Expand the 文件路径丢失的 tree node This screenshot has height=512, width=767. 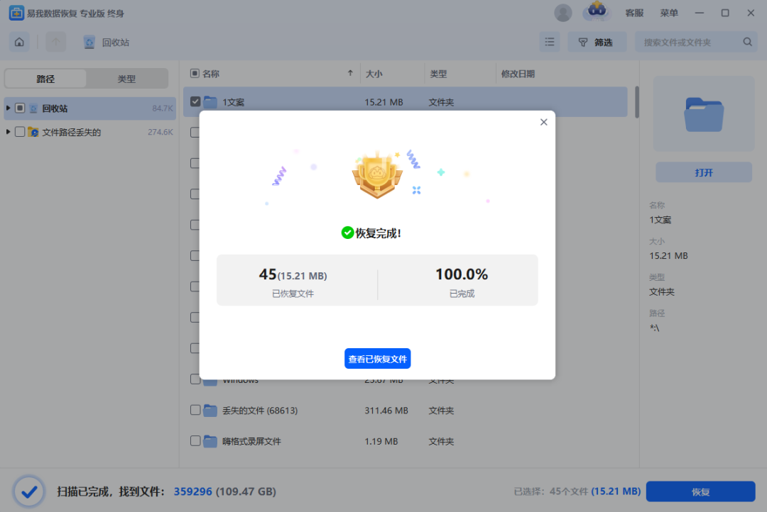click(9, 132)
